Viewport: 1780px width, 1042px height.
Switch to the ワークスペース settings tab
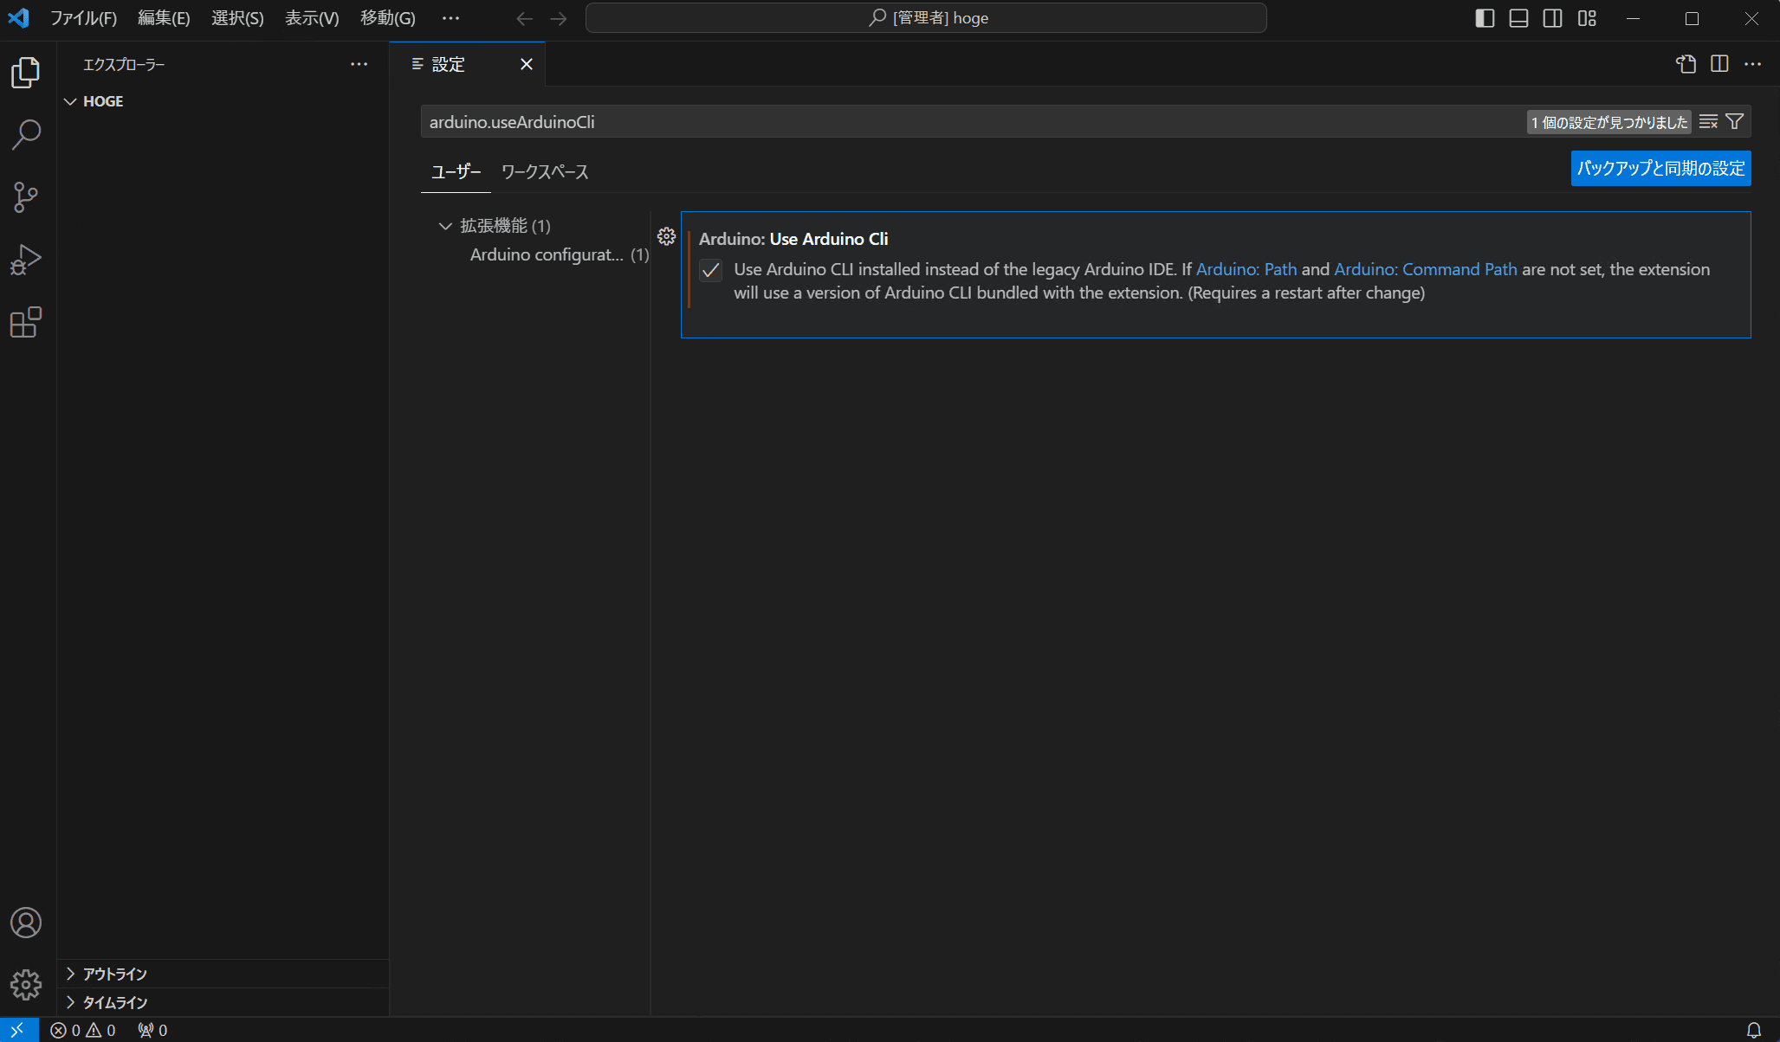[545, 171]
